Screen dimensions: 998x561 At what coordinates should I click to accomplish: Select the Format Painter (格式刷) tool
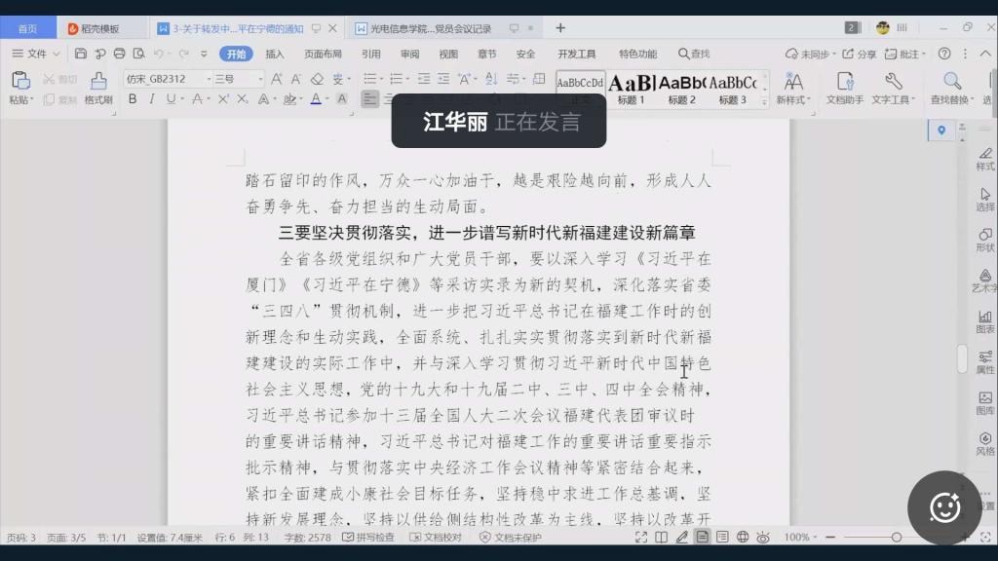click(x=97, y=87)
